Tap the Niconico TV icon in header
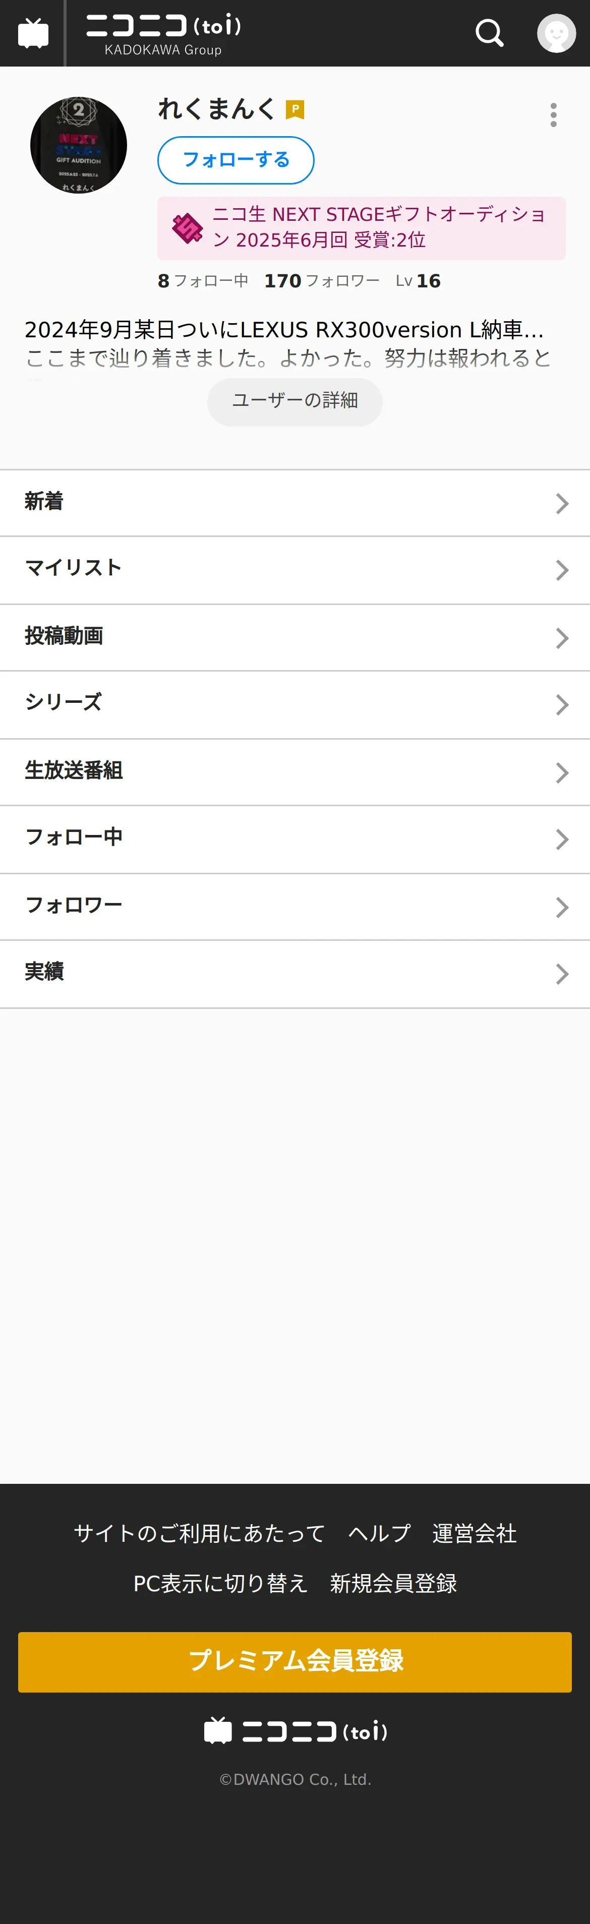 tap(33, 34)
